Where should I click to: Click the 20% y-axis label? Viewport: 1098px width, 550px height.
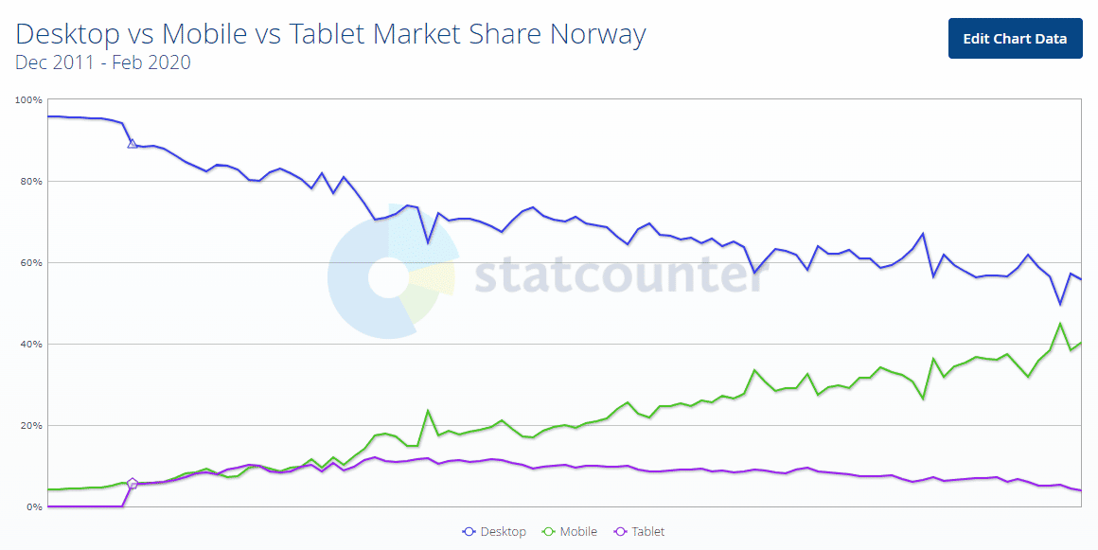[x=31, y=425]
